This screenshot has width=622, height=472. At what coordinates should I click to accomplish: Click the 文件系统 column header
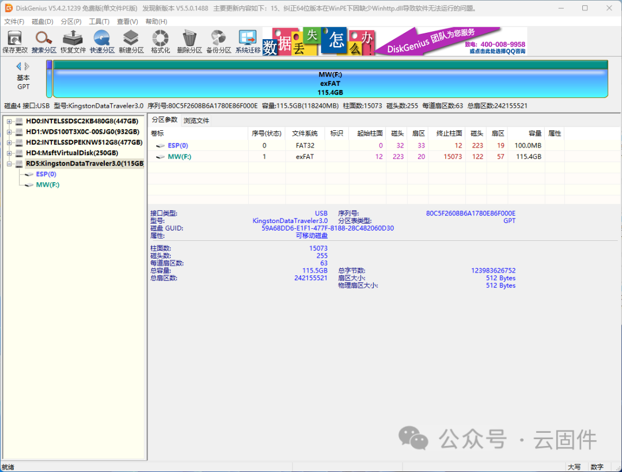pyautogui.click(x=305, y=133)
